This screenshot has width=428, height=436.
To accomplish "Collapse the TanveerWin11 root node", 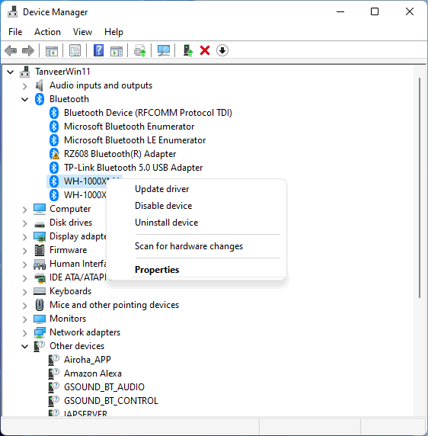I will (10, 72).
